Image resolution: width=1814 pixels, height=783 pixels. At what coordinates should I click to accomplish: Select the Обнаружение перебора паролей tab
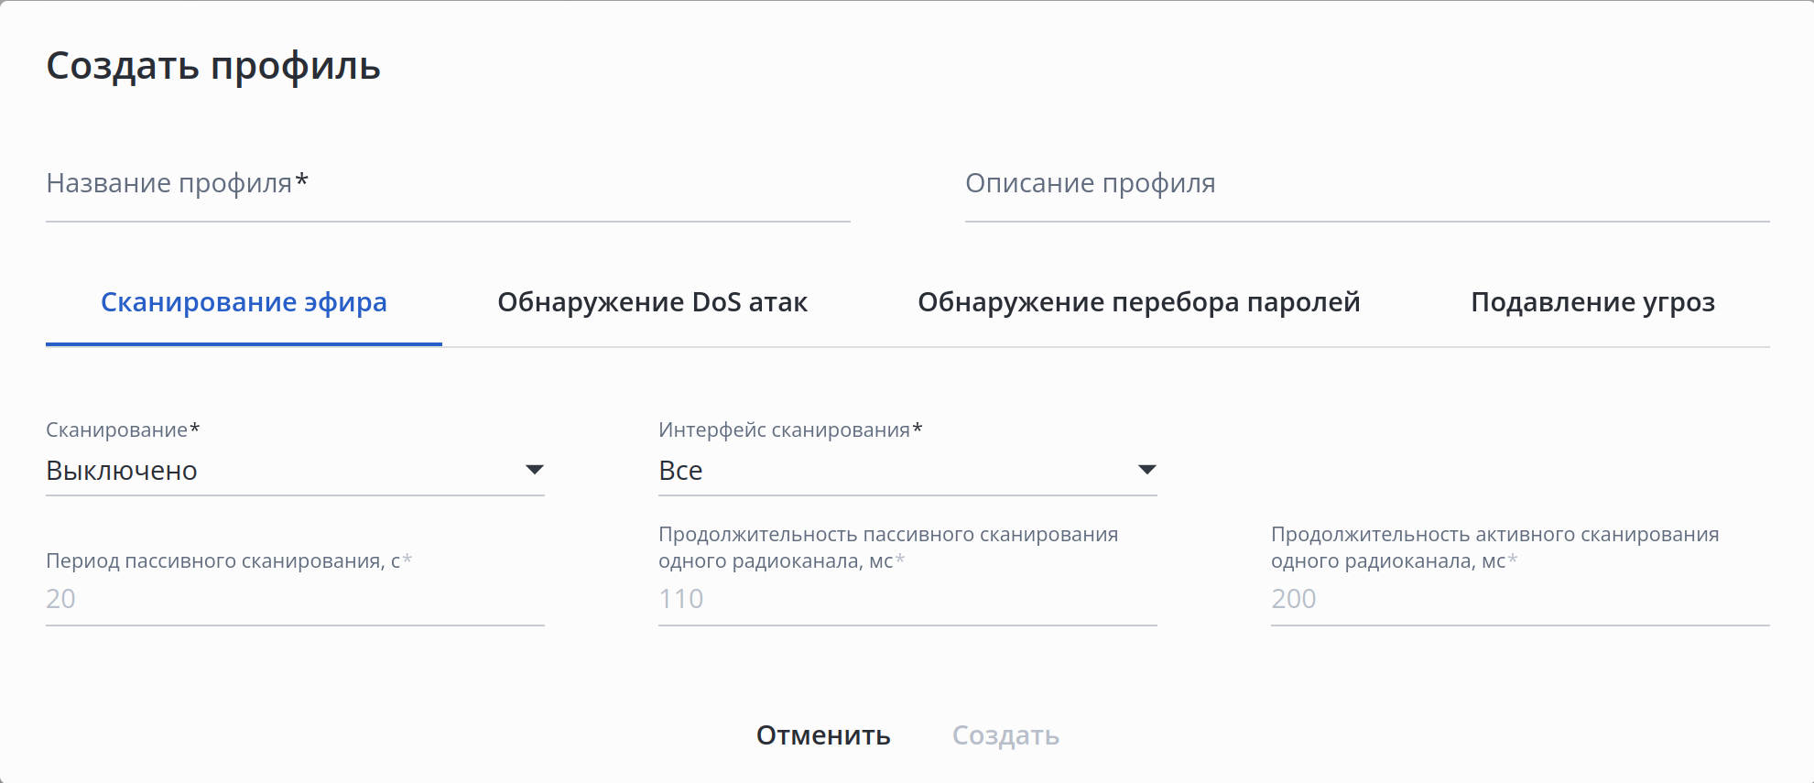coord(1138,302)
